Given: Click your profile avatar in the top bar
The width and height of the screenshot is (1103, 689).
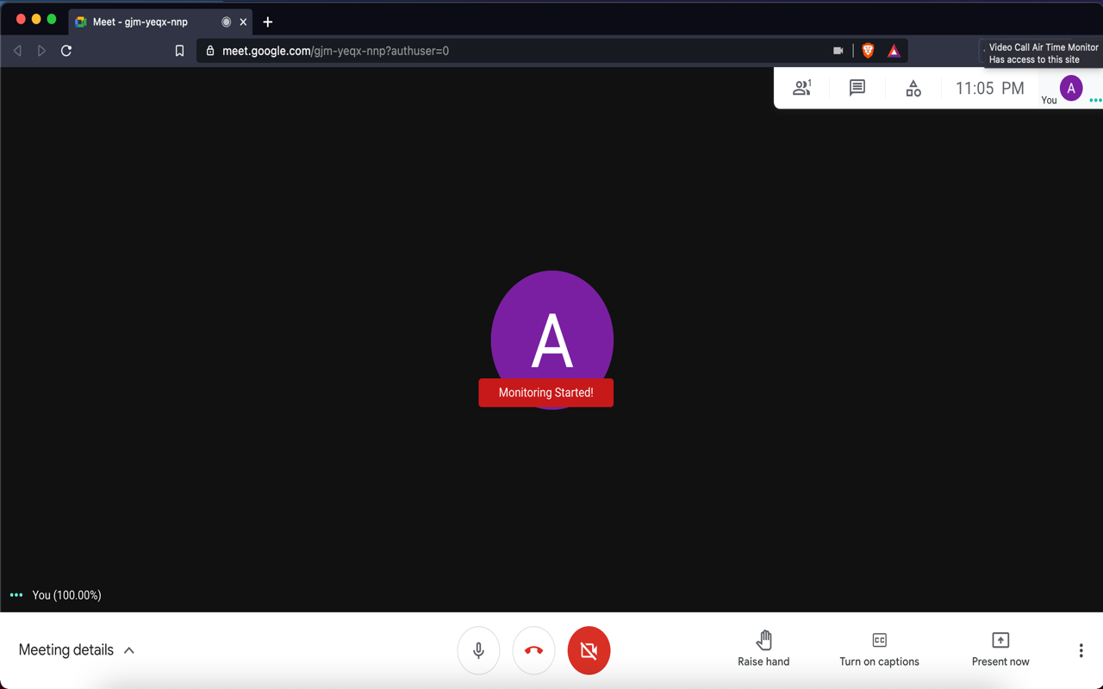Looking at the screenshot, I should 1069,87.
